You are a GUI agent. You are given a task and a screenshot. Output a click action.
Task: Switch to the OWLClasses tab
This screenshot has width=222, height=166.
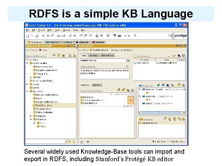click(35, 42)
